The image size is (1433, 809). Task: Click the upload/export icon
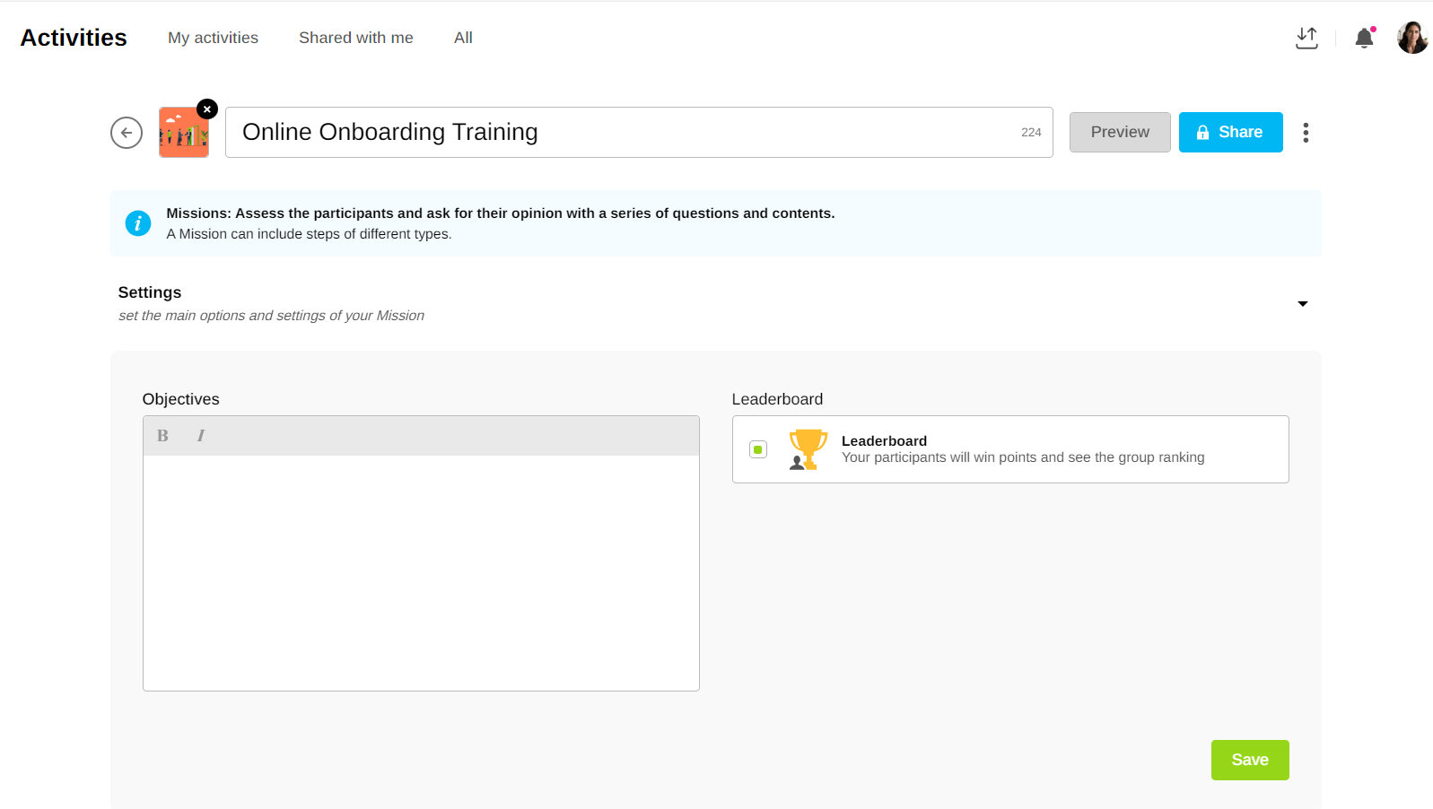(x=1306, y=38)
